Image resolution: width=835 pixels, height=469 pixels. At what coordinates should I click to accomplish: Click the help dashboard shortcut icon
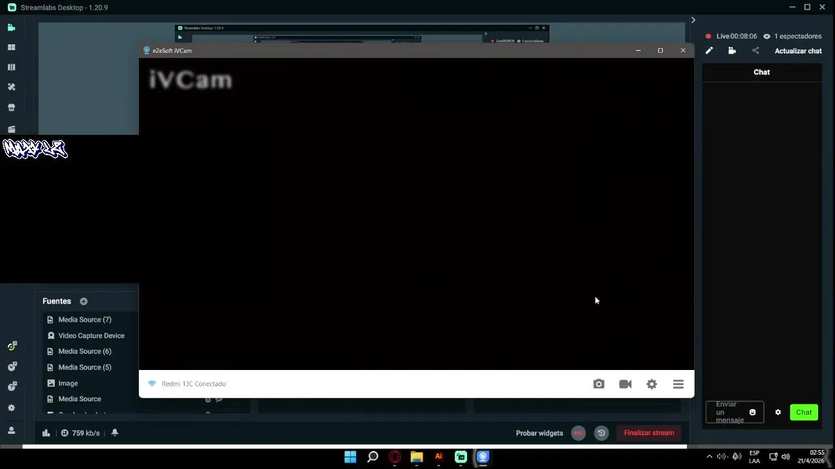(x=12, y=387)
